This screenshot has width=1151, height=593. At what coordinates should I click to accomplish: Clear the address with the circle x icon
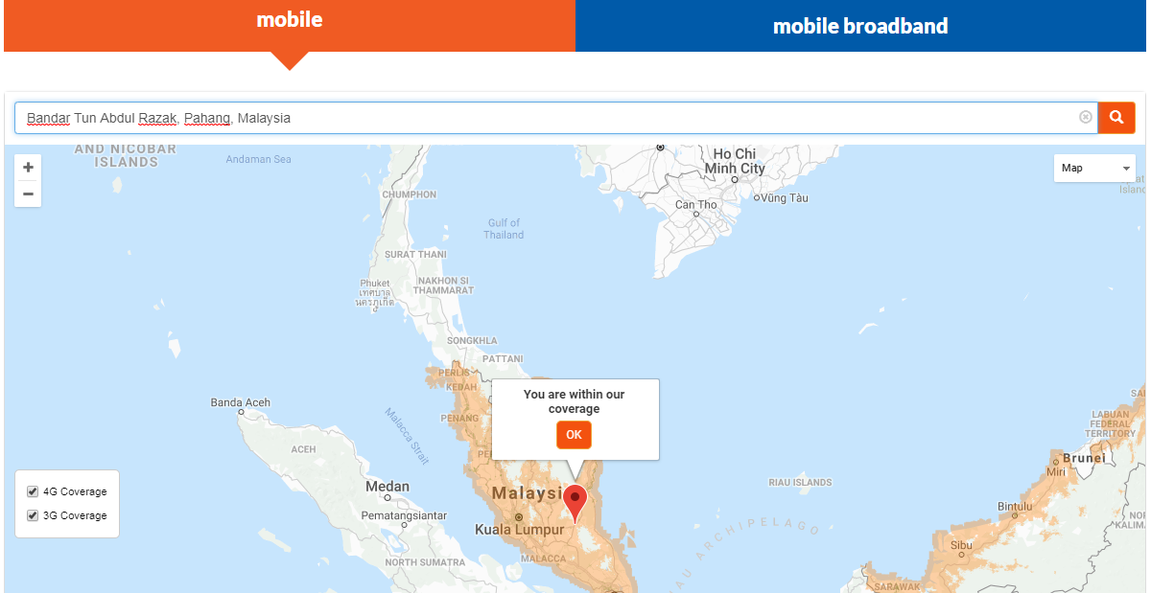tap(1086, 117)
